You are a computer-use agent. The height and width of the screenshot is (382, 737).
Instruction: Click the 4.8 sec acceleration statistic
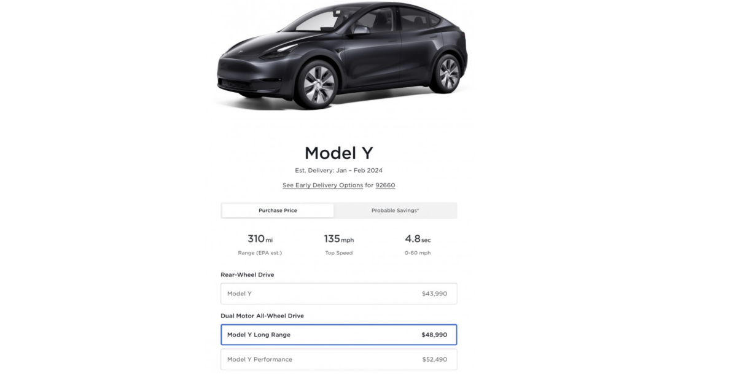pos(418,240)
